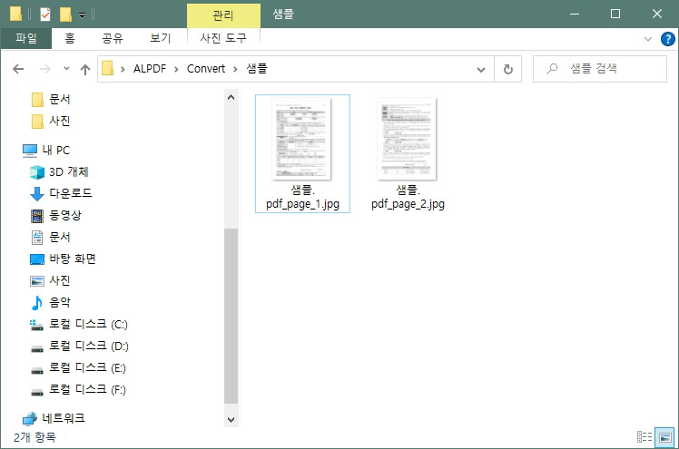This screenshot has height=449, width=679.
Task: Click the search magnifier icon
Action: pos(552,69)
